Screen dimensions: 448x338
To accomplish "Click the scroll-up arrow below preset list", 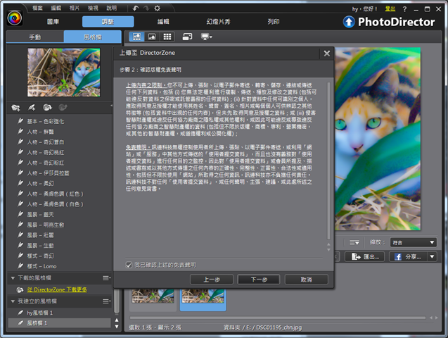I will click(117, 320).
